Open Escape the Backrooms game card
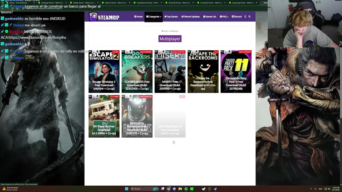 [203, 71]
